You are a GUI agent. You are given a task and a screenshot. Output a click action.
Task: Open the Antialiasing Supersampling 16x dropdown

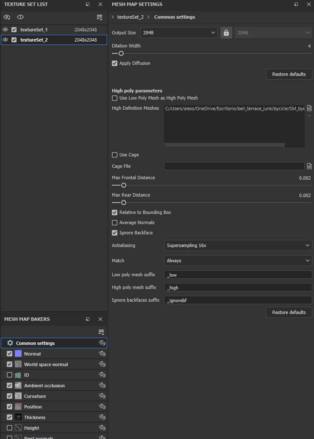pos(238,245)
